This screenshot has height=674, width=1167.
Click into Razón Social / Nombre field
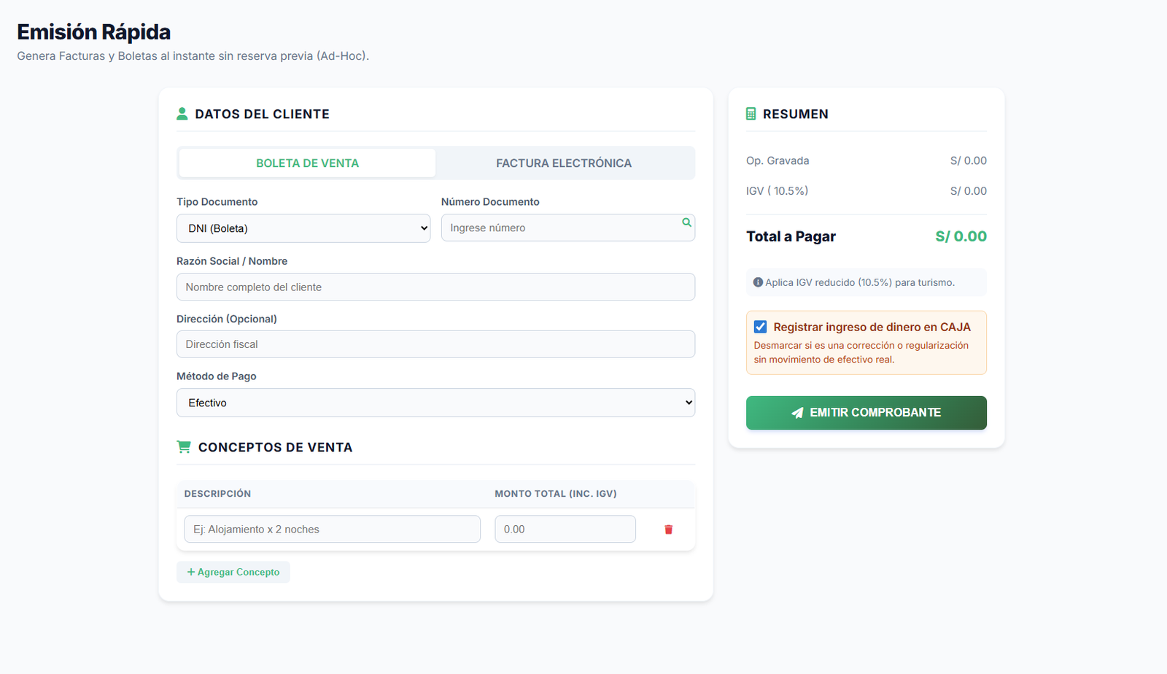pos(435,287)
